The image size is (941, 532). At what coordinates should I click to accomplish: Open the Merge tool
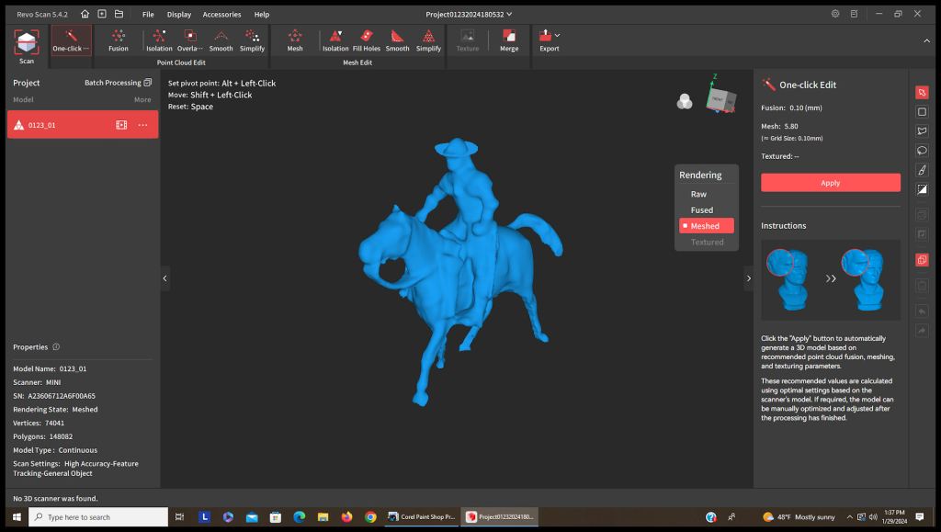tap(509, 40)
